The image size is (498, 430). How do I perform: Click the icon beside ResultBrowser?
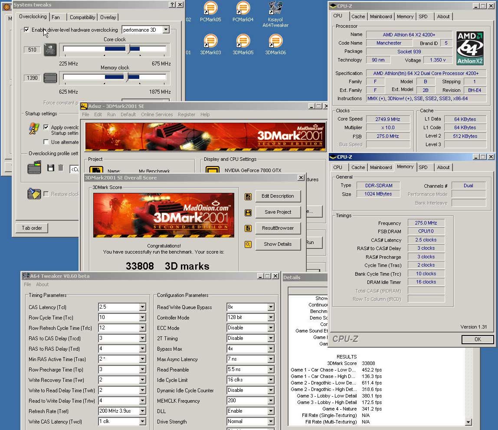pyautogui.click(x=248, y=228)
